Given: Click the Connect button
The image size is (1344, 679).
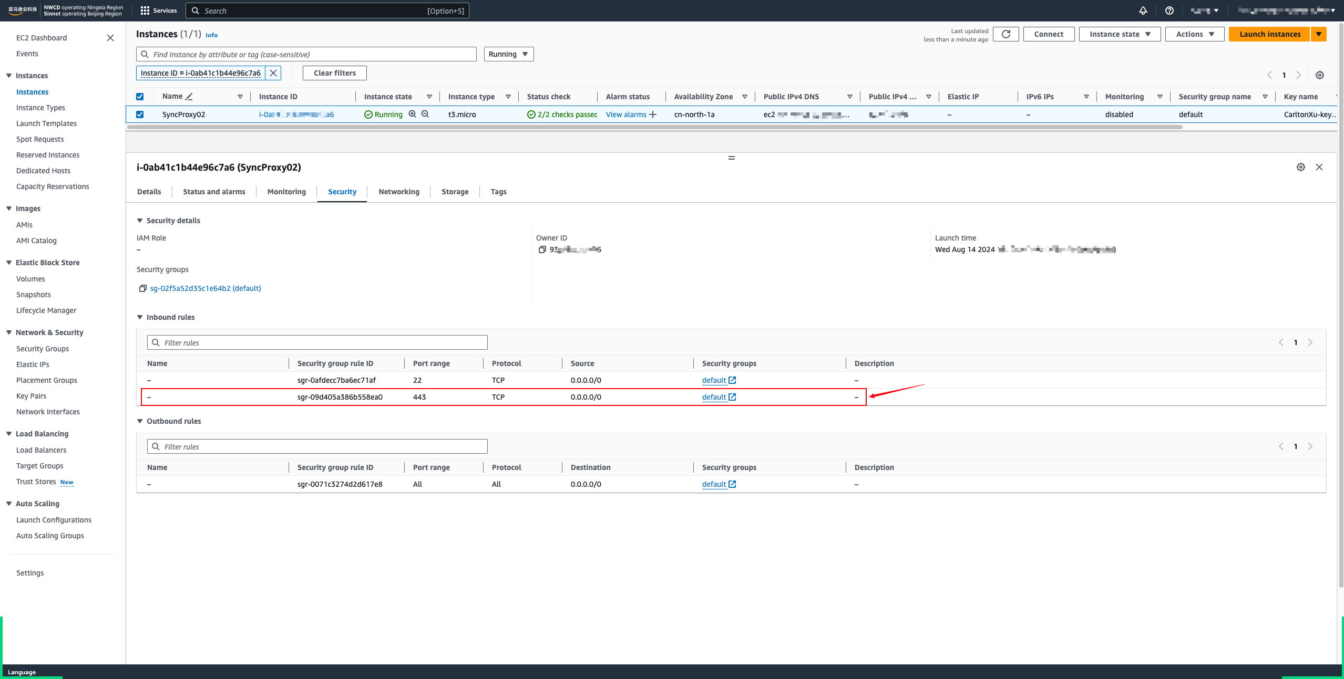Looking at the screenshot, I should (x=1049, y=34).
